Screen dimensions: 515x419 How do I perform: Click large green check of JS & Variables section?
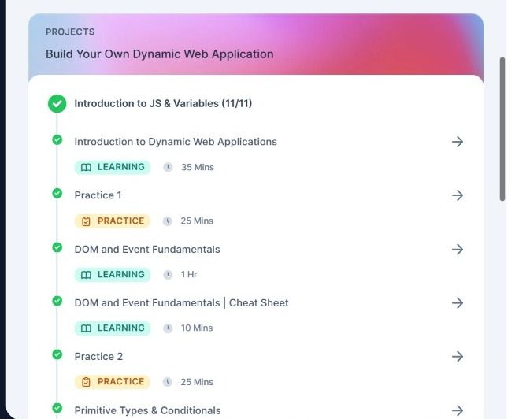[57, 103]
